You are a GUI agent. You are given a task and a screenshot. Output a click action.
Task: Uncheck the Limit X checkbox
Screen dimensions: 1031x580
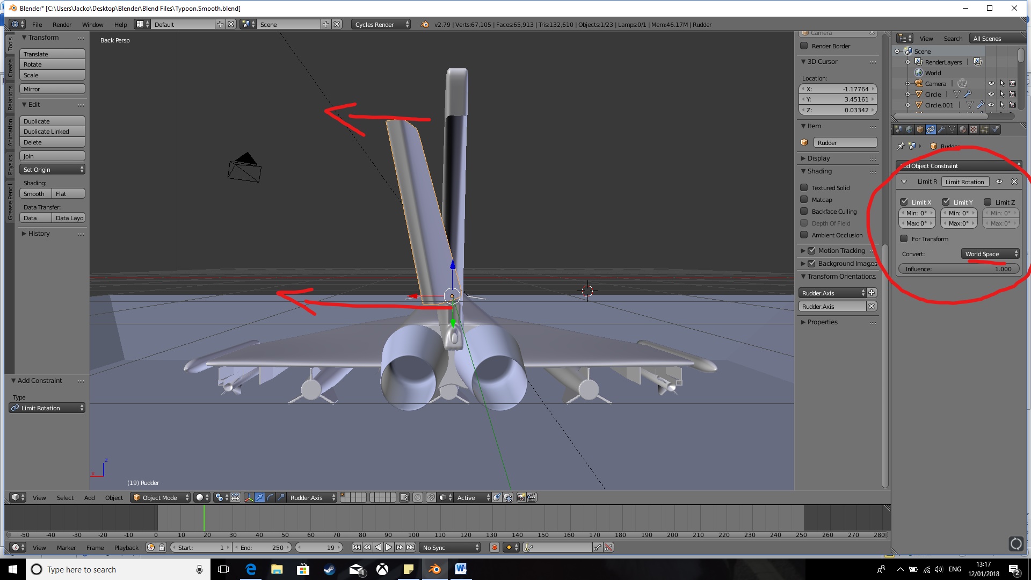(x=904, y=202)
